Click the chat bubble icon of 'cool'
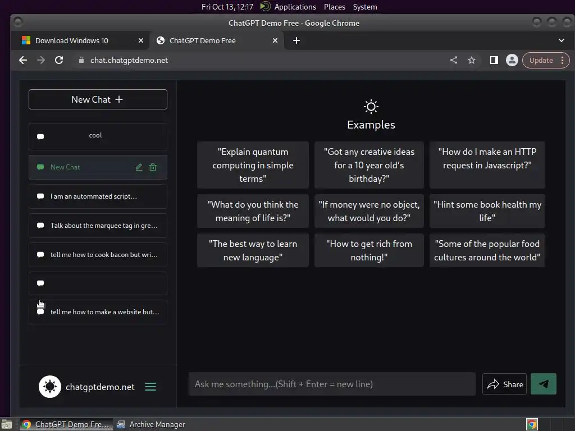575x431 pixels. pos(40,137)
